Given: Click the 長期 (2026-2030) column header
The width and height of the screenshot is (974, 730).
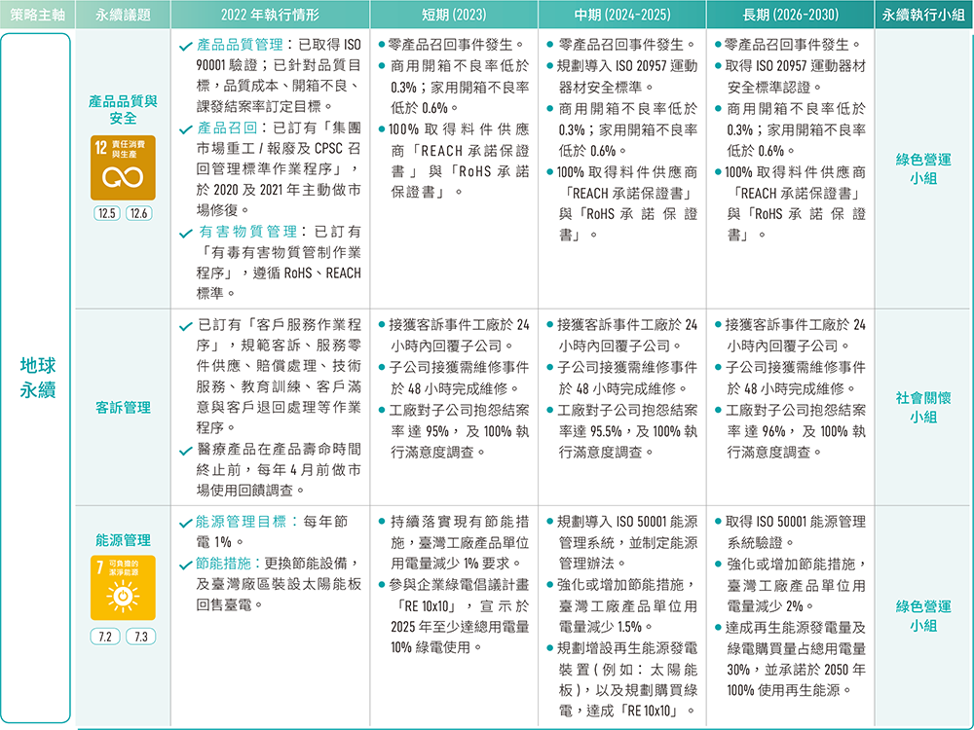Looking at the screenshot, I should pos(790,15).
